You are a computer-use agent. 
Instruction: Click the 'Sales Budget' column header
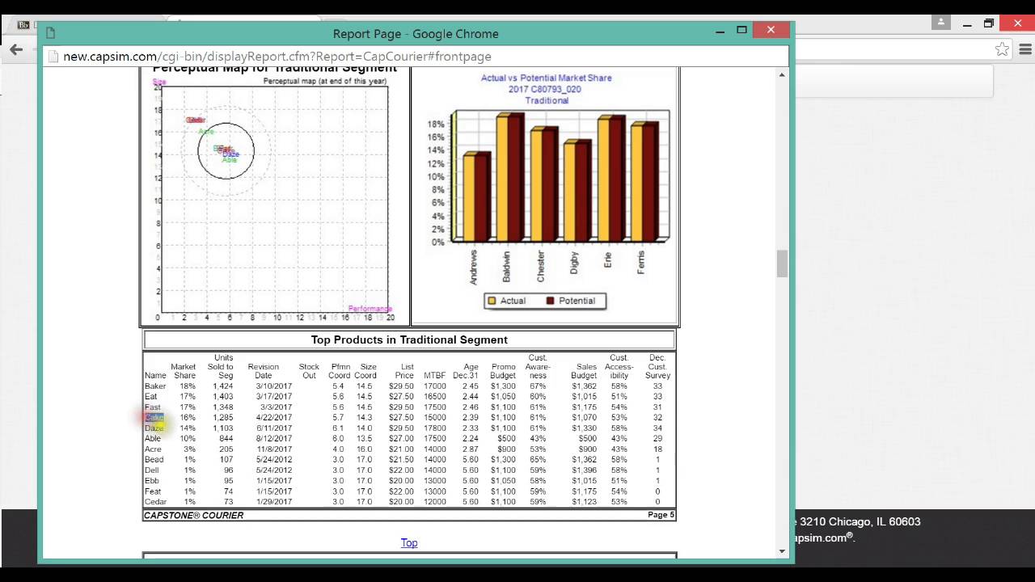(x=584, y=371)
